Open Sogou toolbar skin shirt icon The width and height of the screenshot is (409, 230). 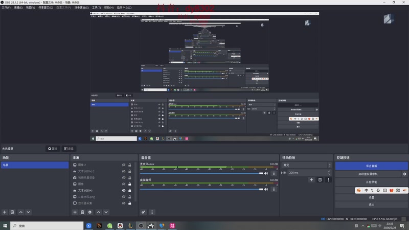[x=391, y=190]
